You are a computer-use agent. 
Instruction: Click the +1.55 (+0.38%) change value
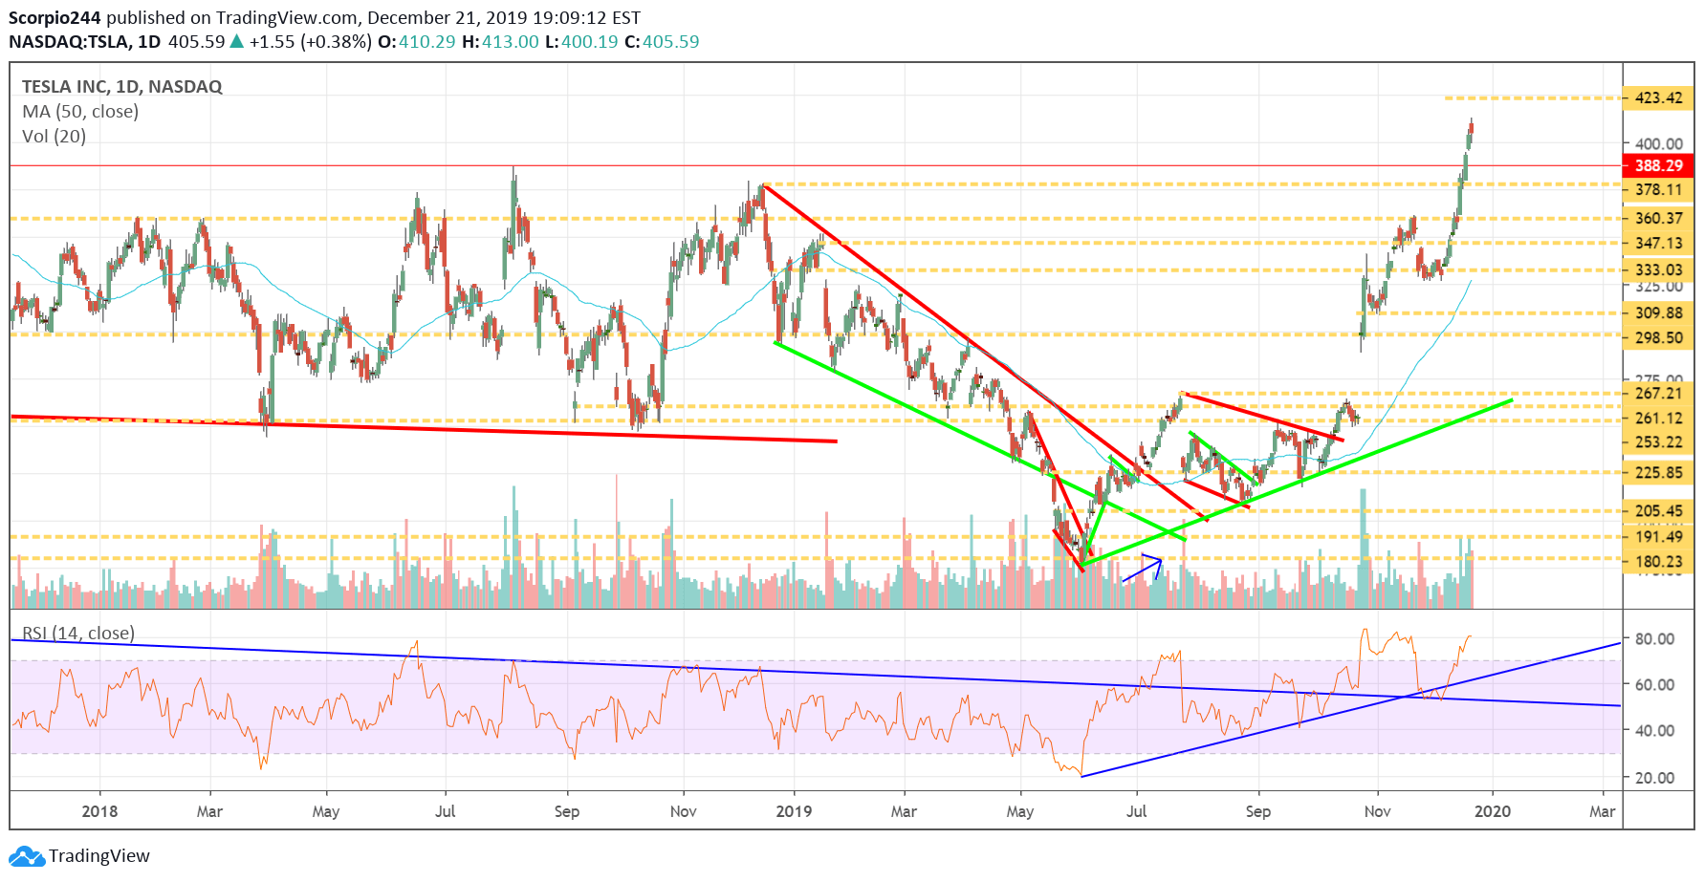[310, 42]
